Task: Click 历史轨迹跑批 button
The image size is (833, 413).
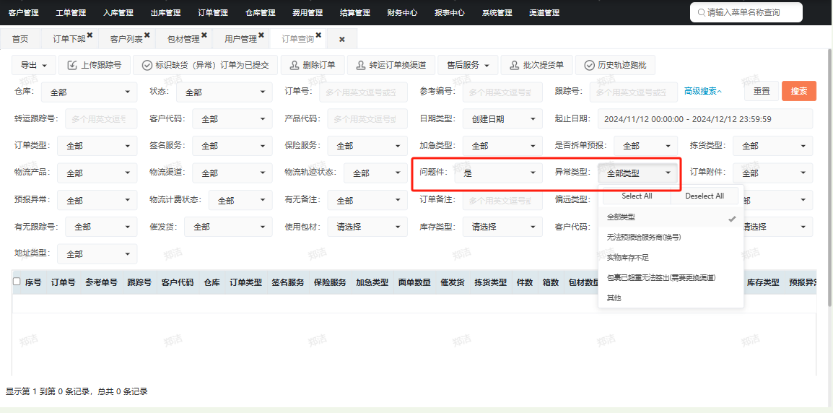Action: (615, 66)
